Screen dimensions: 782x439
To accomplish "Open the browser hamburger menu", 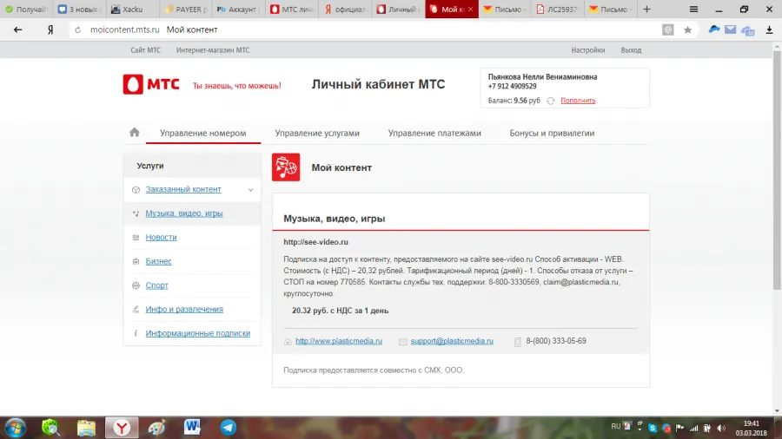I will tap(693, 9).
